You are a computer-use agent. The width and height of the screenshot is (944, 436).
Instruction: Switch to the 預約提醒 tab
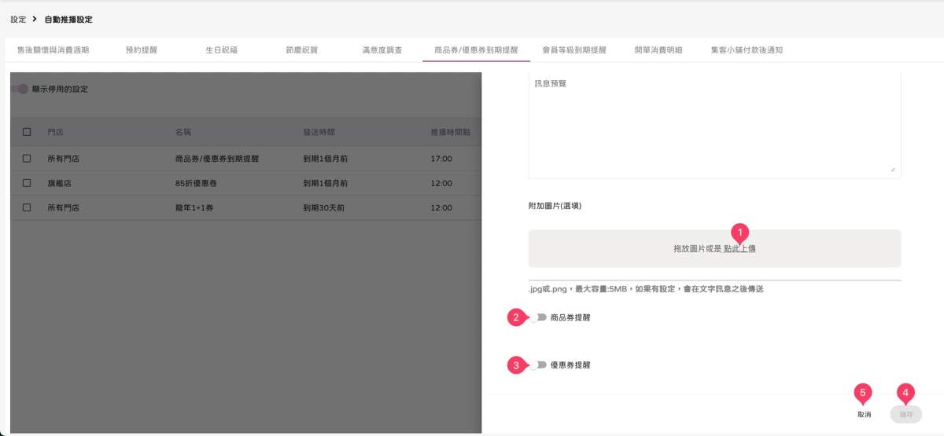[x=142, y=49]
